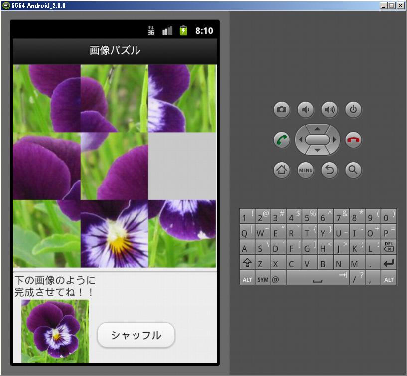Click the シャッフル shuffle button
This screenshot has width=407, height=376.
[x=136, y=335]
